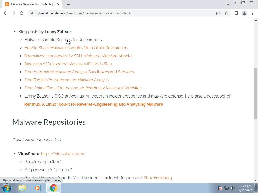Image resolution: width=258 pixels, height=193 pixels.
Task: Open Specialized Honeypots for SSH, Web link
Action: pyautogui.click(x=78, y=56)
